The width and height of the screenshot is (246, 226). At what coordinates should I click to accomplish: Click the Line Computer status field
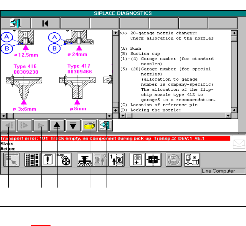[x=223, y=171]
